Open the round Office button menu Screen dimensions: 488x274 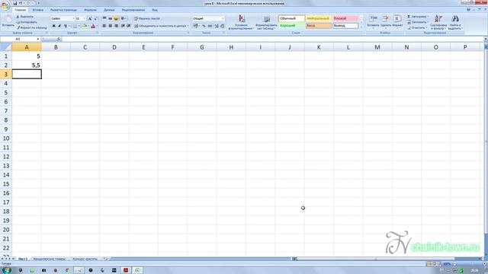coord(5,6)
